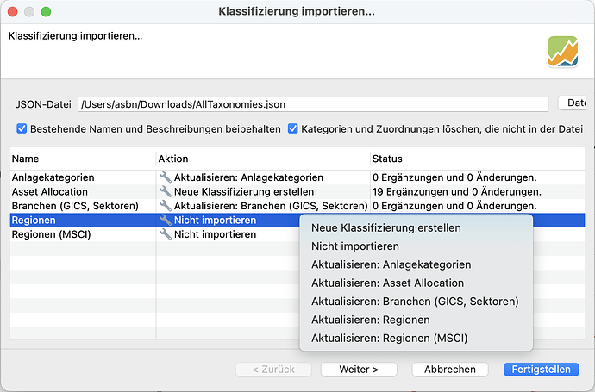Open action dropdown for Anlagekategorien row

point(249,177)
